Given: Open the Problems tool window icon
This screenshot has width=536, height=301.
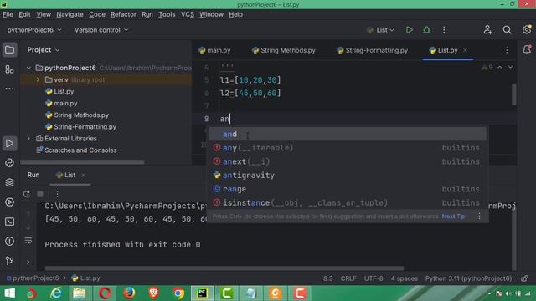Looking at the screenshot, I should (x=9, y=242).
